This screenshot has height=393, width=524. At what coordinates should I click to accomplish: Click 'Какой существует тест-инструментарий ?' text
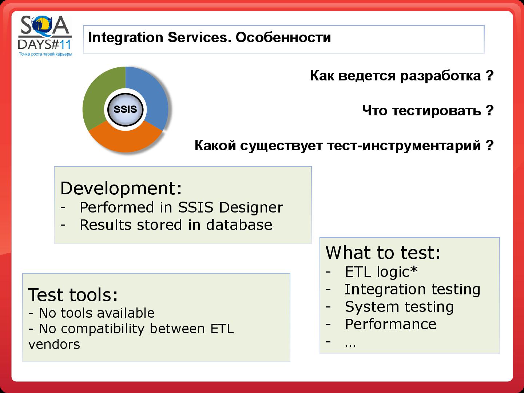click(344, 145)
